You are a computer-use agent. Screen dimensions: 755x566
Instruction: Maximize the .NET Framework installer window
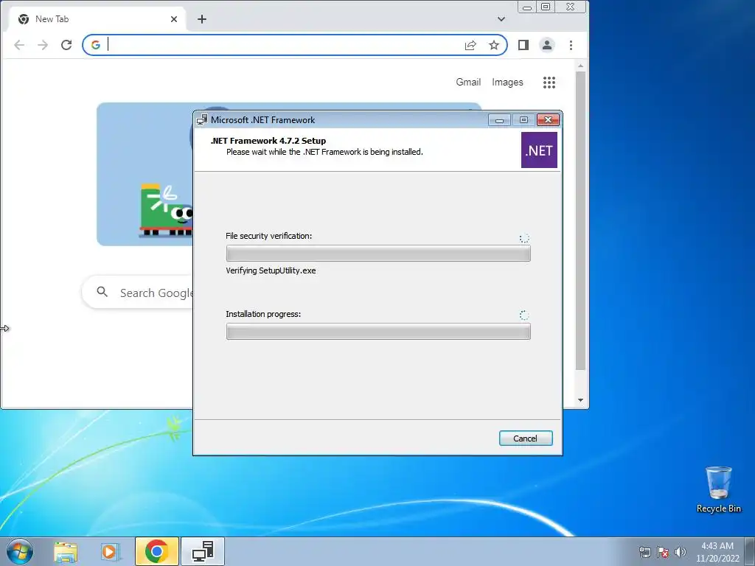(524, 120)
